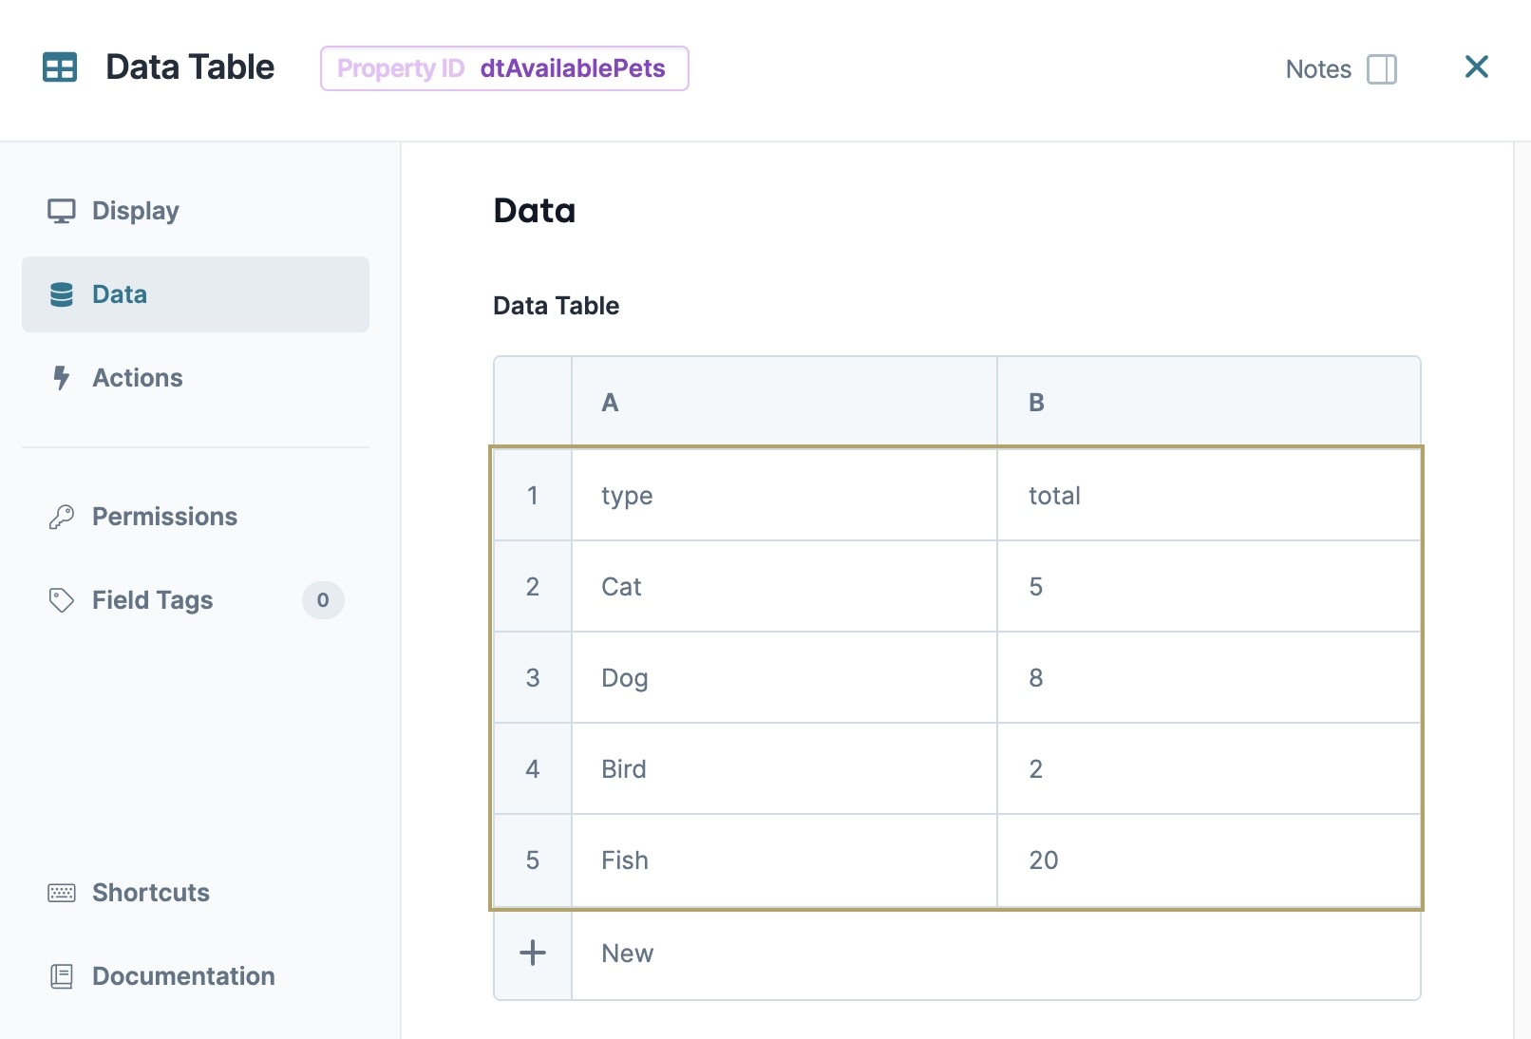Viewport: 1531px width, 1039px height.
Task: Click the Field Tags count badge
Action: [323, 600]
